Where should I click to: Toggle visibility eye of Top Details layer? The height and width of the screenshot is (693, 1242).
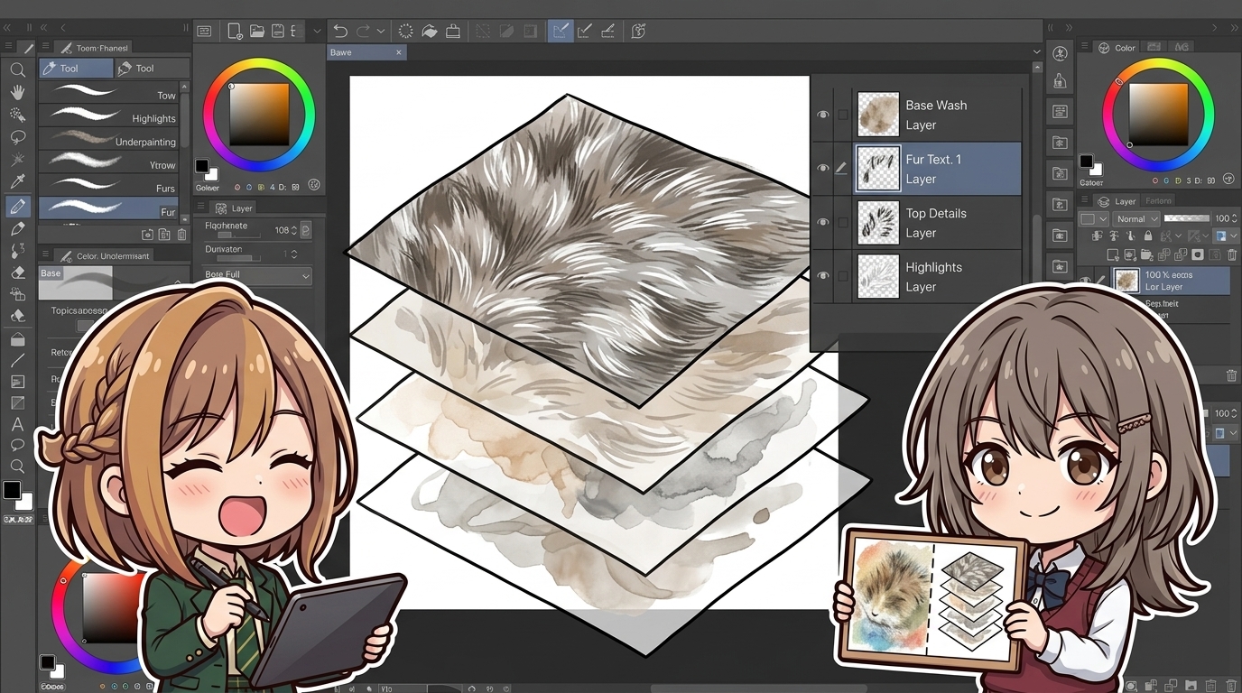(822, 223)
